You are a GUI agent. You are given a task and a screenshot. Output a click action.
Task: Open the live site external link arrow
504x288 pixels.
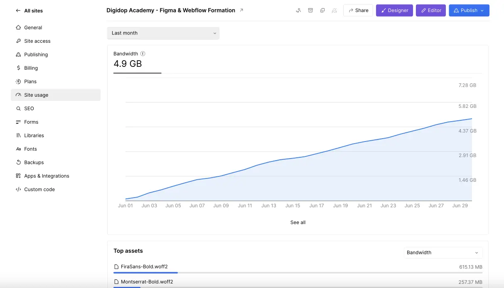242,10
